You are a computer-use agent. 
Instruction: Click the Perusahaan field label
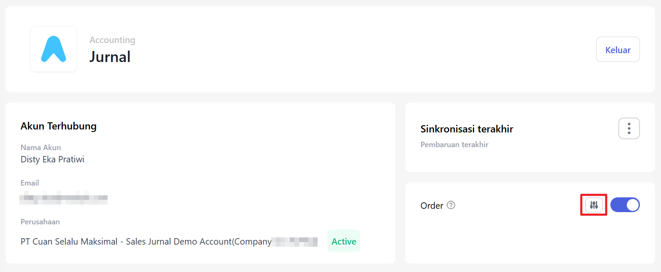[x=40, y=222]
